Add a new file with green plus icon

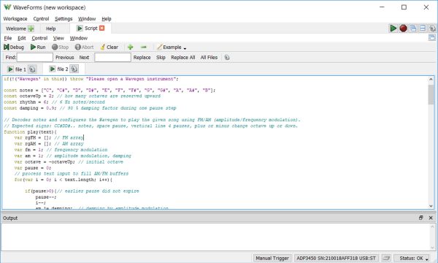coord(130,47)
